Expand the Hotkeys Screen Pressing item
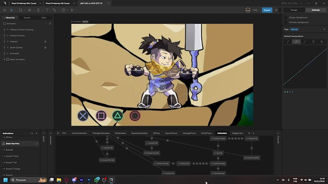The width and height of the screenshot is (328, 184). [x=4, y=29]
